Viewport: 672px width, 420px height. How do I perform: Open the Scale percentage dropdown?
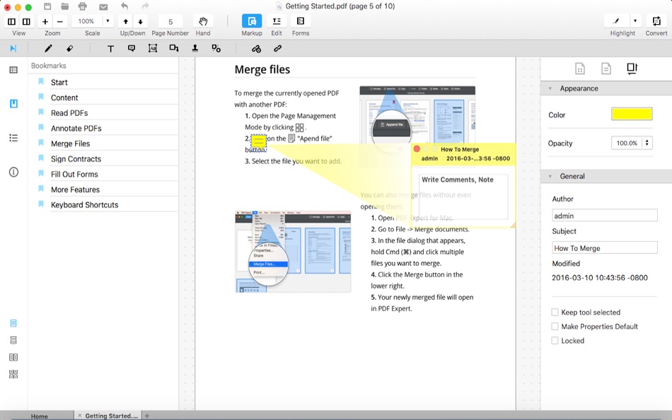(108, 21)
